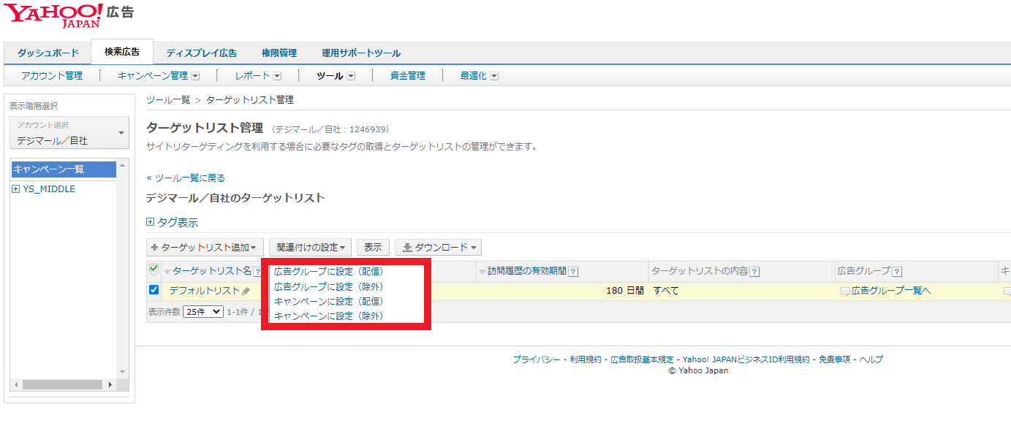Open the ダッシュボード tab
The image size is (1011, 442).
click(48, 53)
